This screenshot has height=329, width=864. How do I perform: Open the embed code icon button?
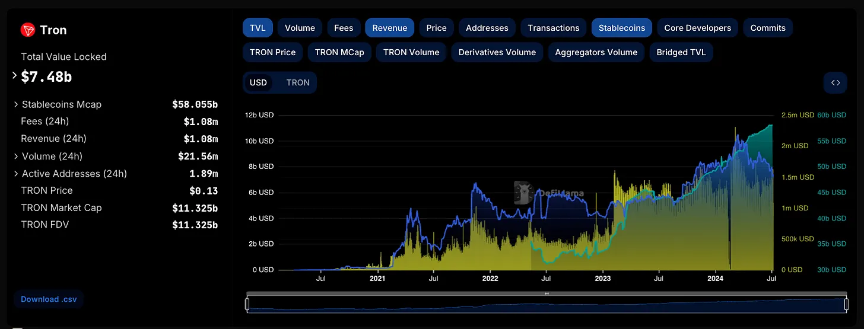click(x=835, y=82)
